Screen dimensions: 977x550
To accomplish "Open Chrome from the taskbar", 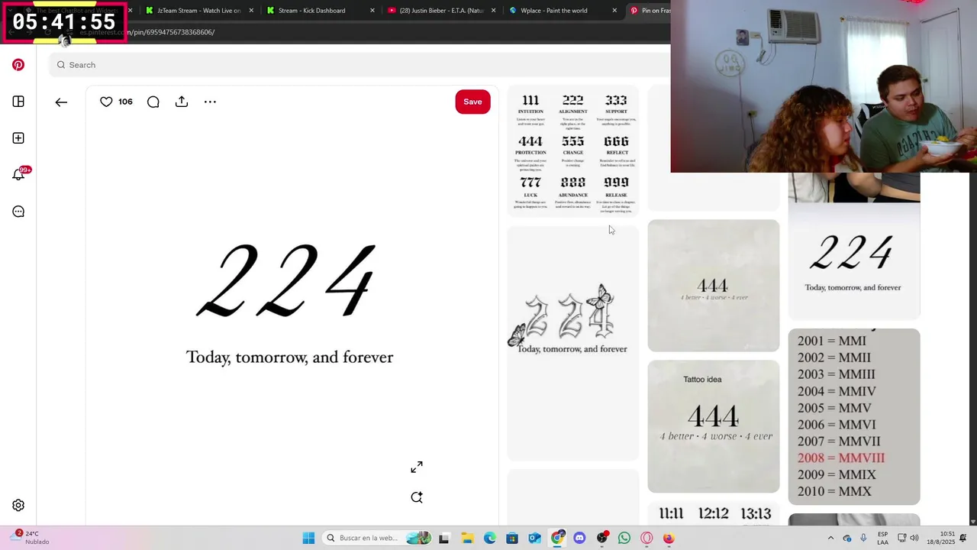I will [557, 538].
